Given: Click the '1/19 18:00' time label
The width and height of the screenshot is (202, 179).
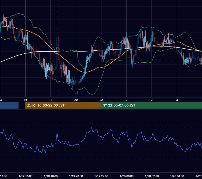Looking at the screenshot, I should 51,176.
